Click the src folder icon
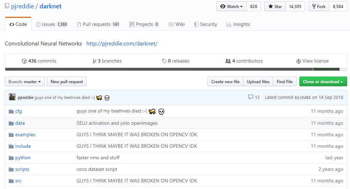Viewport: 350px width, 189px height. click(11, 181)
